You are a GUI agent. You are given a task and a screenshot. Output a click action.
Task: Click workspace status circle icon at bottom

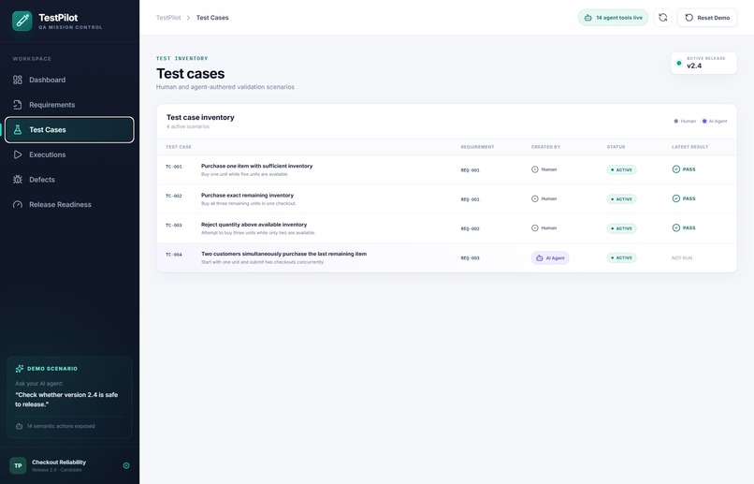[x=126, y=465]
